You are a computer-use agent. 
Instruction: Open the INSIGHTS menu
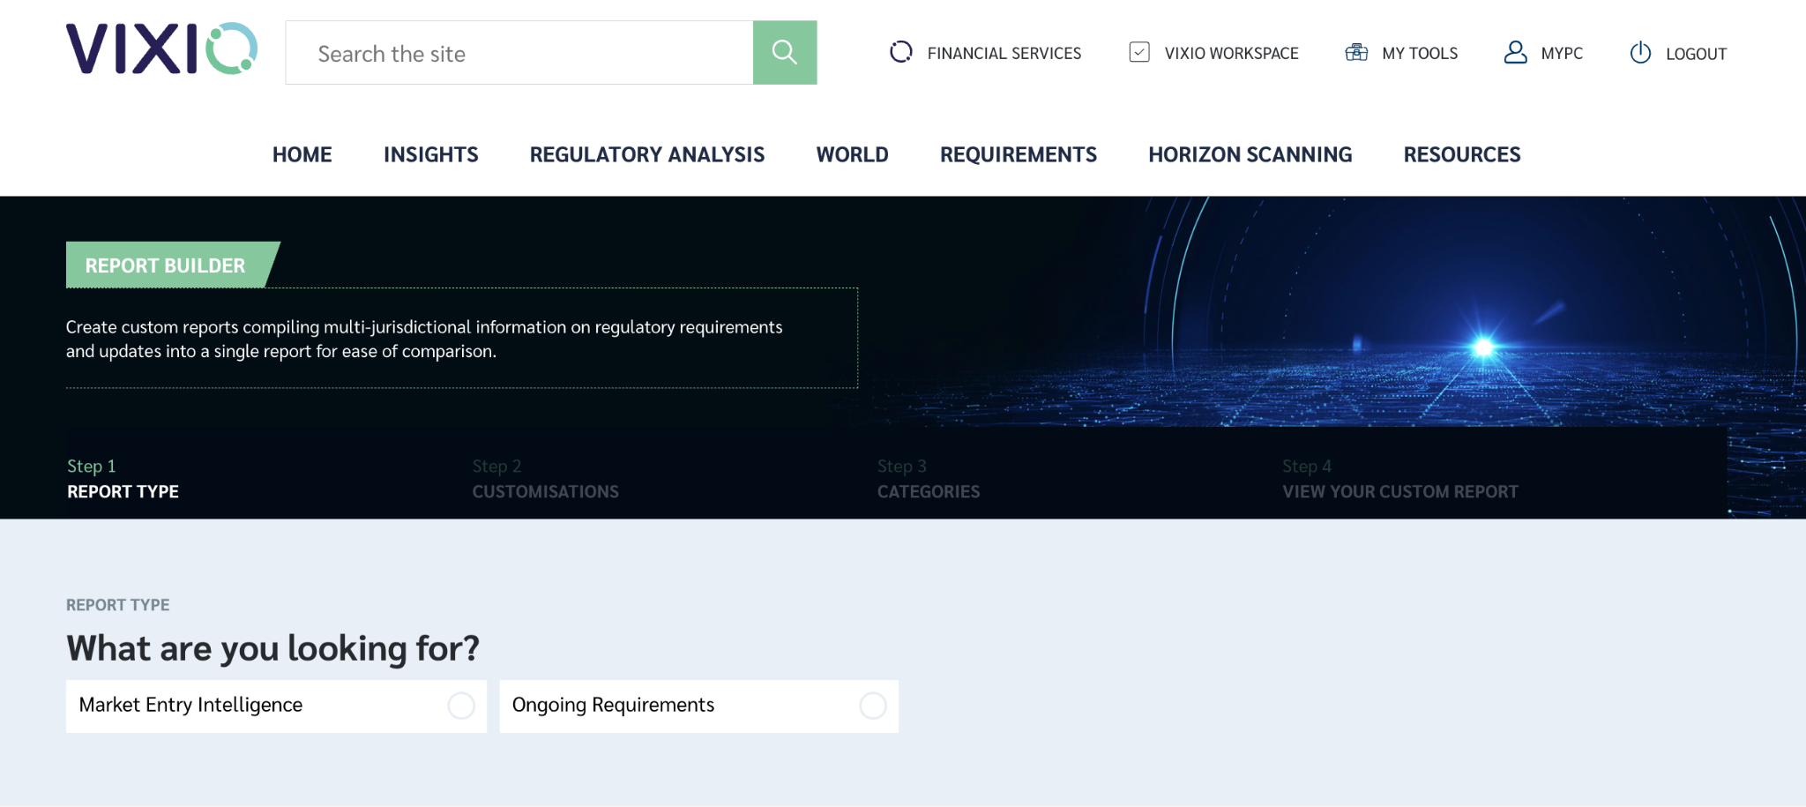[x=431, y=154]
